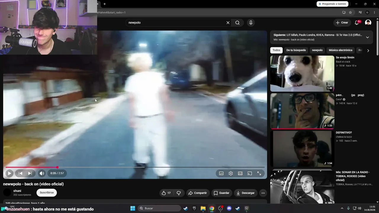Cast the video to a TV

point(250,173)
